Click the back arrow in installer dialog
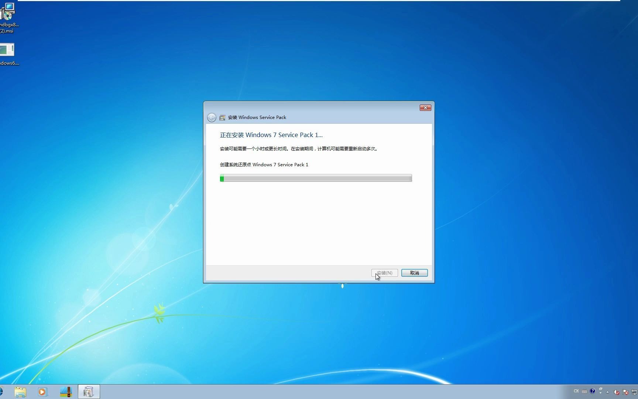Image resolution: width=638 pixels, height=399 pixels. point(212,117)
